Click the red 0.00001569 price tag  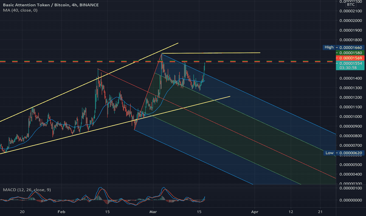(x=350, y=58)
